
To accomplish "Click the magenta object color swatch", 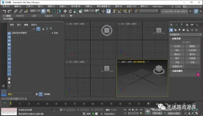I will click(198, 75).
